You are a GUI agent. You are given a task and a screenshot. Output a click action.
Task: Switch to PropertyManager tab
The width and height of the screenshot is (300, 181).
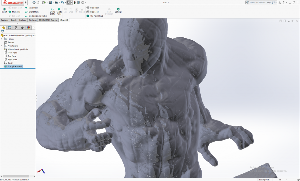tap(10, 27)
